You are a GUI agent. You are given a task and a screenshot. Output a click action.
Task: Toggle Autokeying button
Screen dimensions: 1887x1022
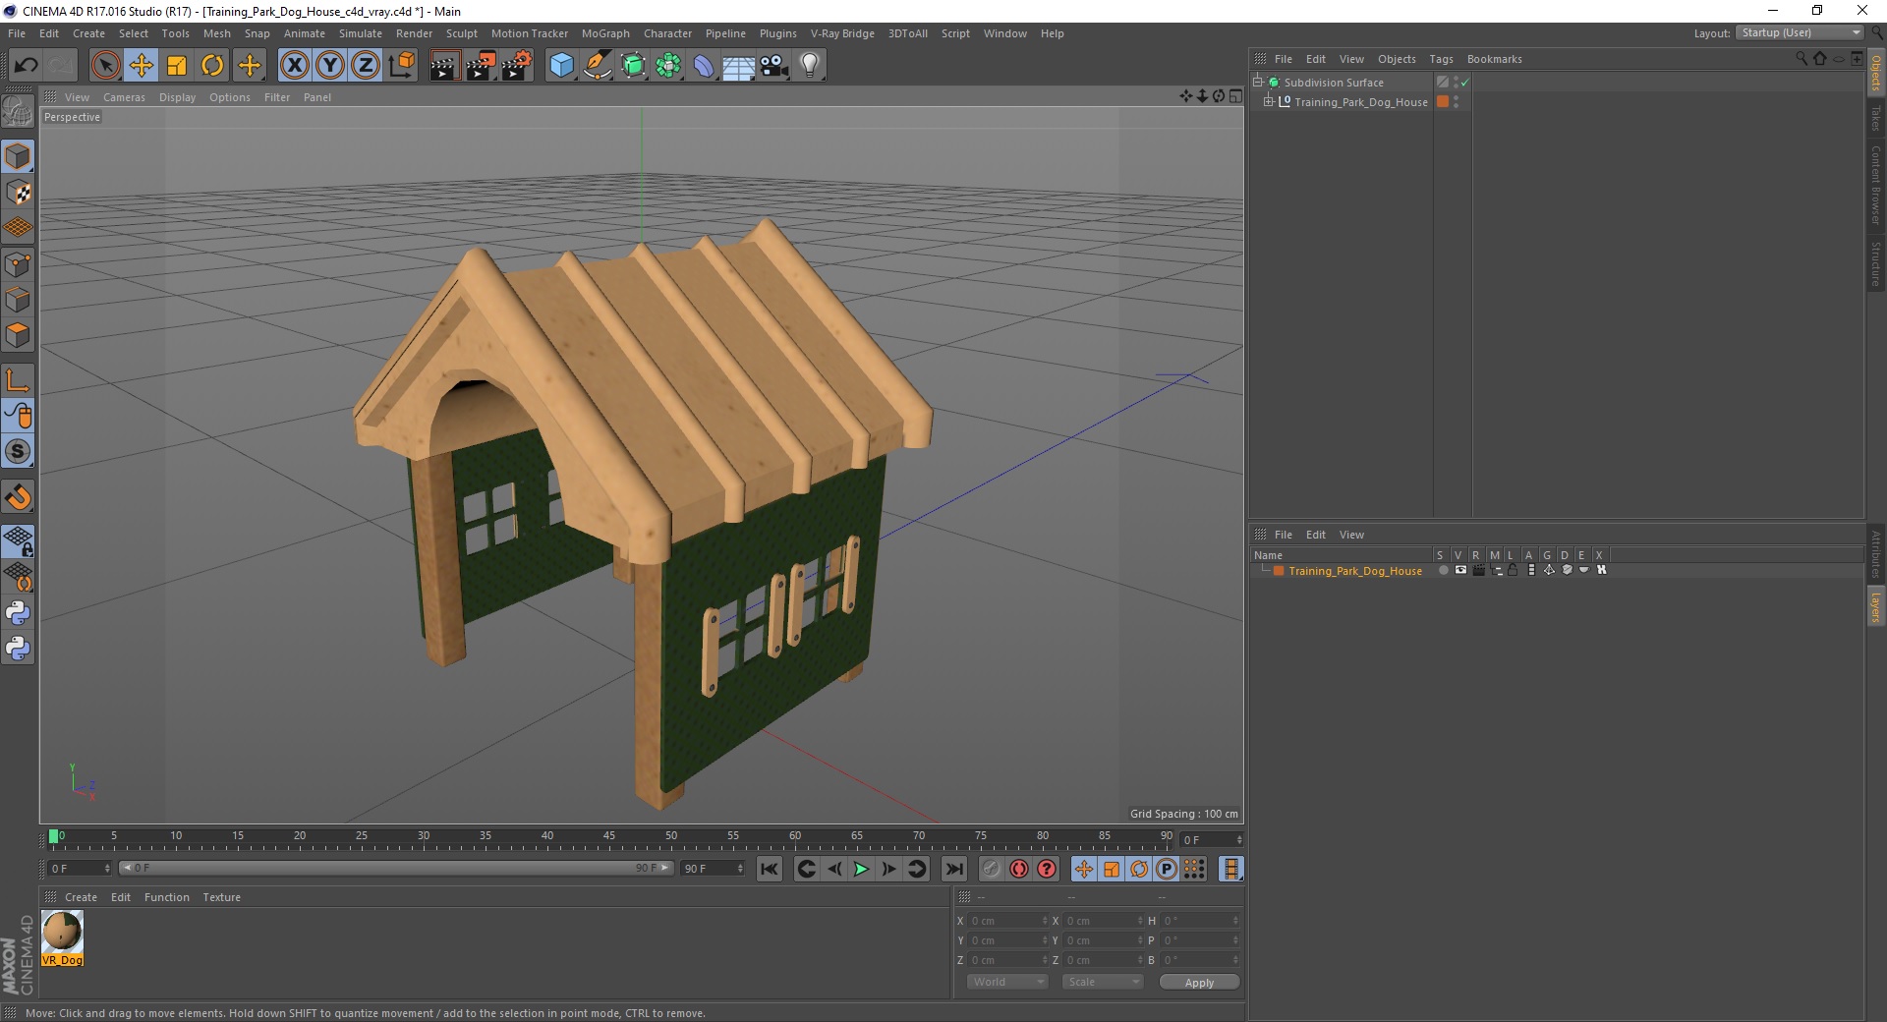pos(1019,869)
